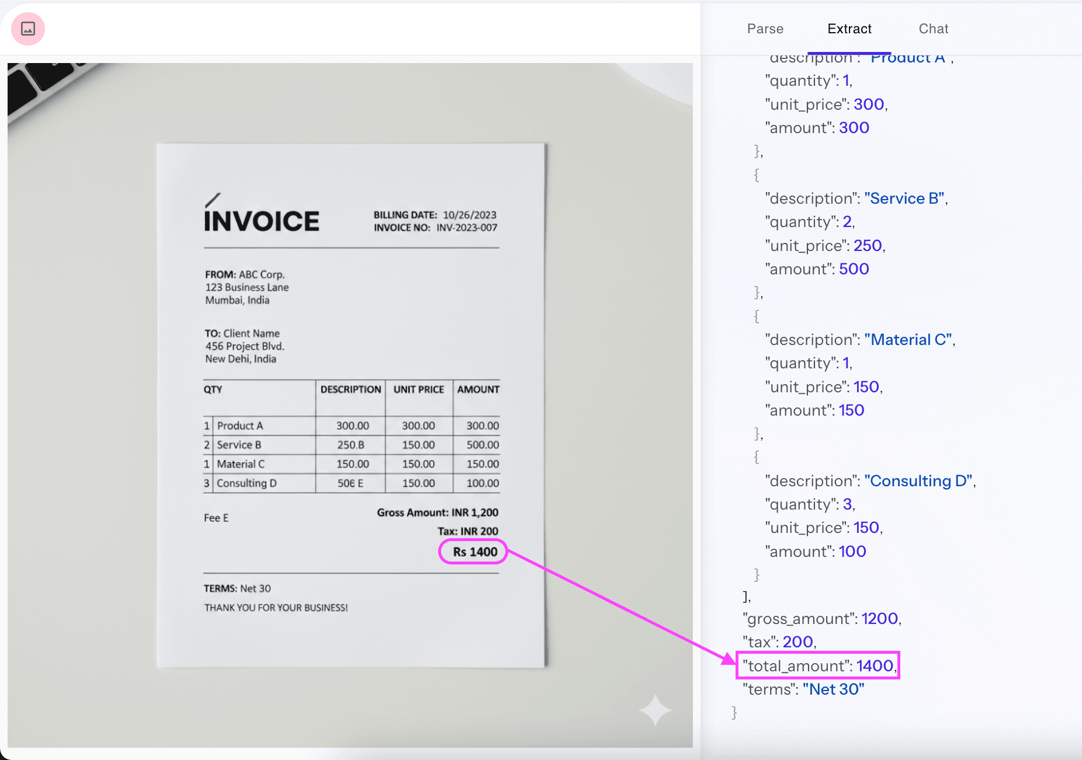Select the "Material C" description value
1082x760 pixels.
tap(908, 340)
